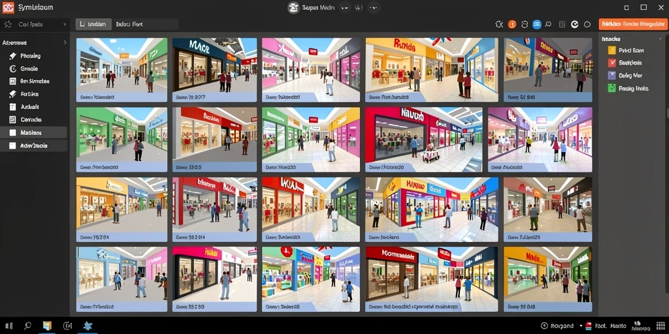The width and height of the screenshot is (669, 334).
Task: Open the thumbnail with the MACE storefront sign
Action: [214, 70]
